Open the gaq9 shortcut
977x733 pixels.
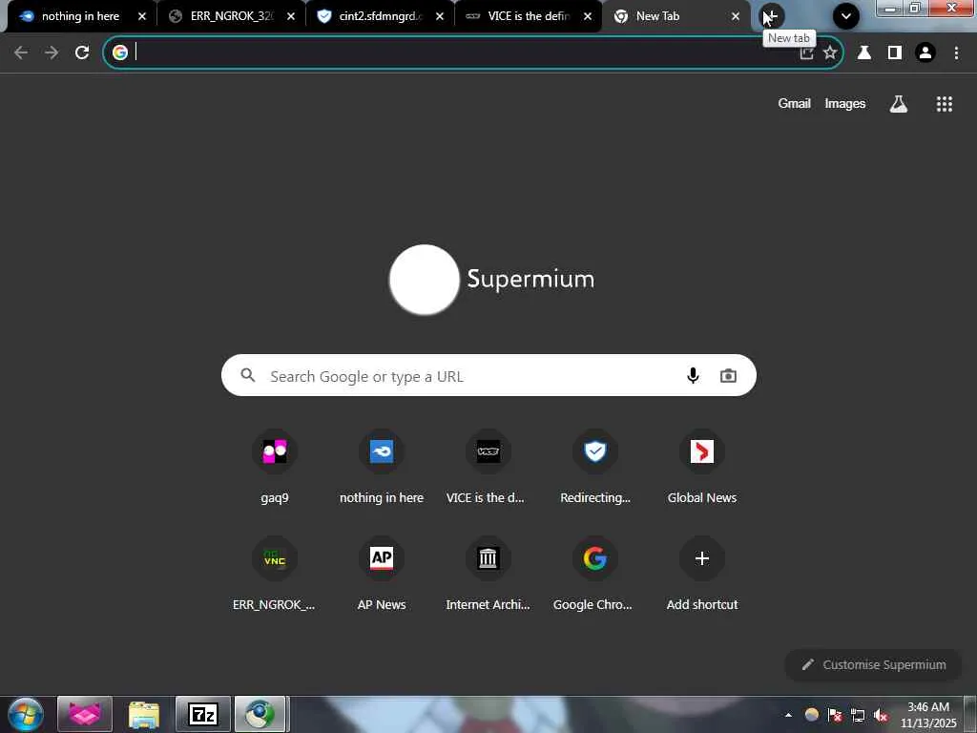pos(275,468)
